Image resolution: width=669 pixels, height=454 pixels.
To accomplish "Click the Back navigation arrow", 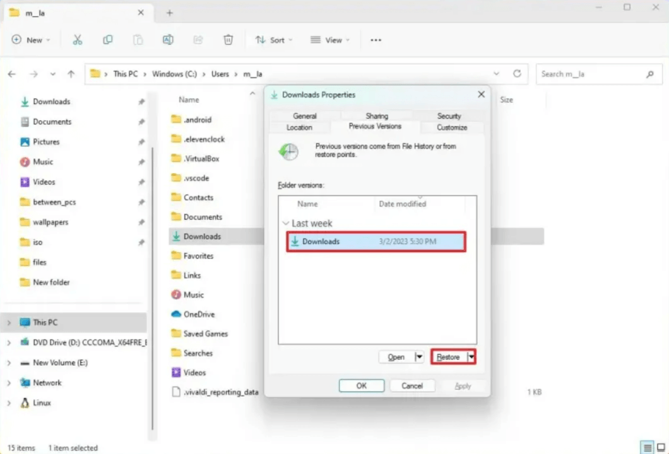I will [x=11, y=74].
